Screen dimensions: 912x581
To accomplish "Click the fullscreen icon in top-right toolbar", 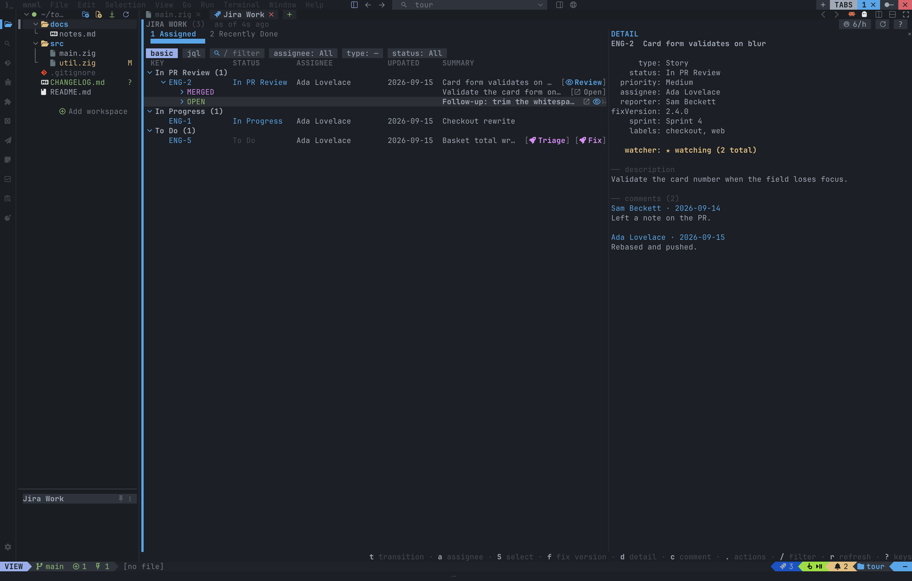I will click(x=906, y=14).
